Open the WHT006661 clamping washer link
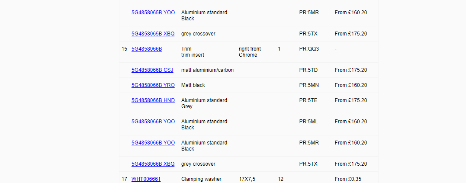The width and height of the screenshot is (466, 183). click(146, 179)
